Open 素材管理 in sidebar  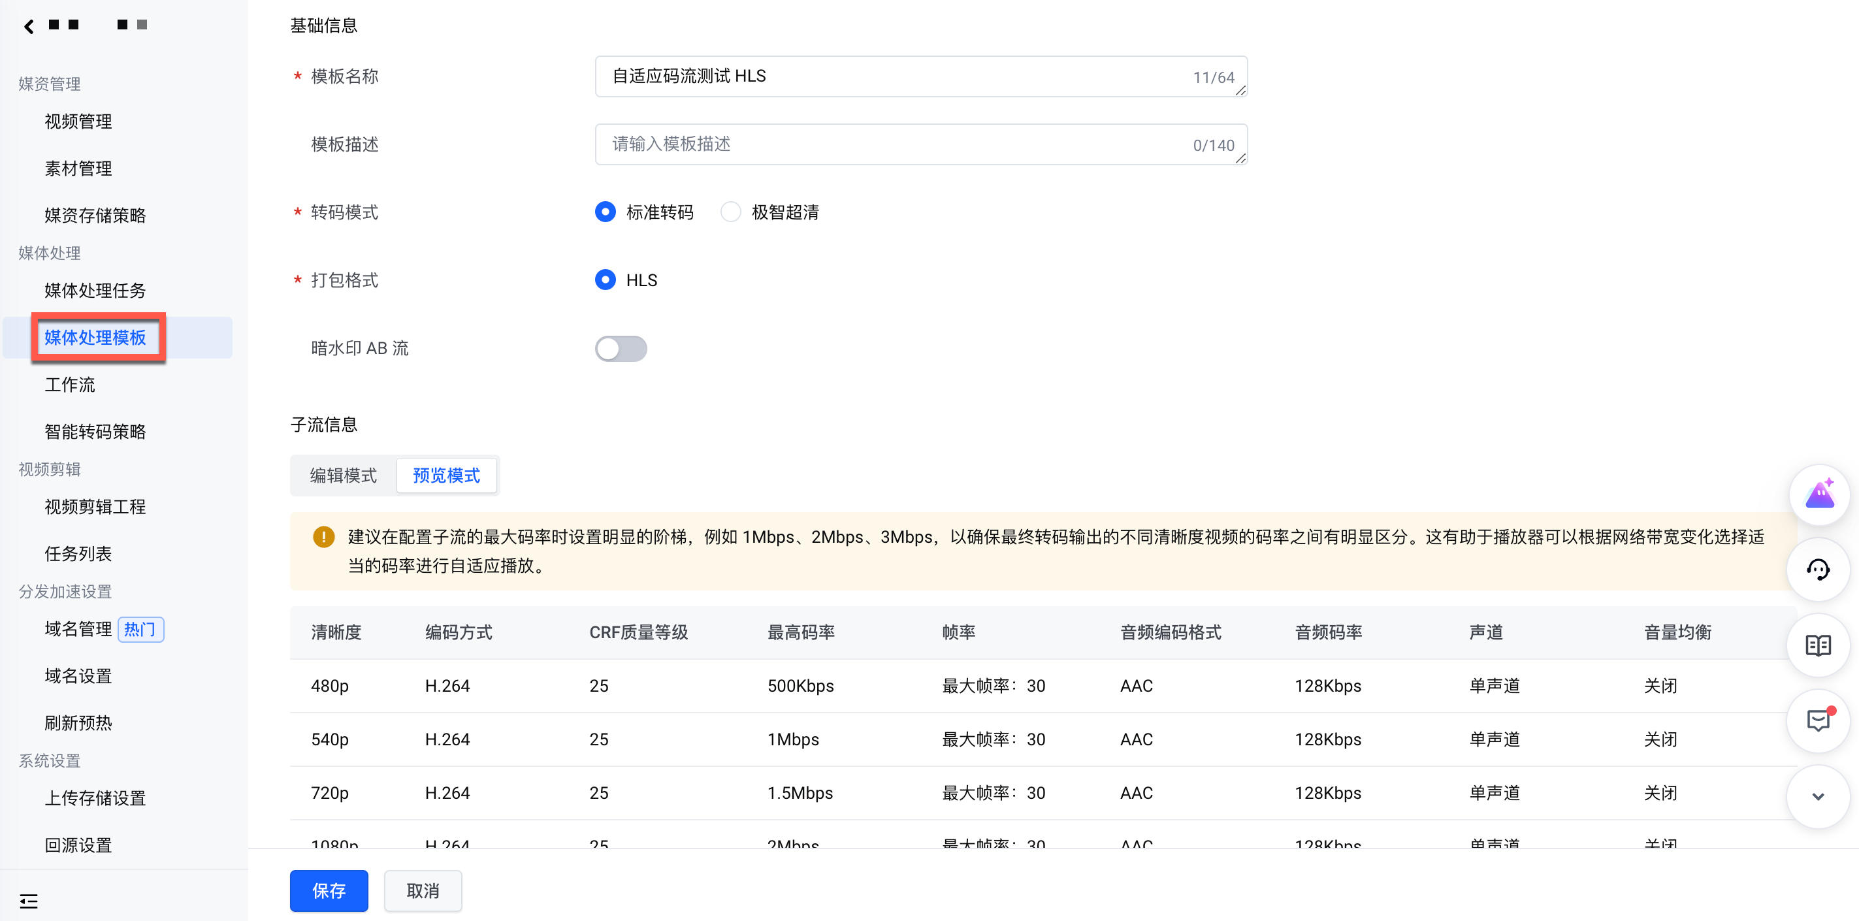click(x=78, y=168)
